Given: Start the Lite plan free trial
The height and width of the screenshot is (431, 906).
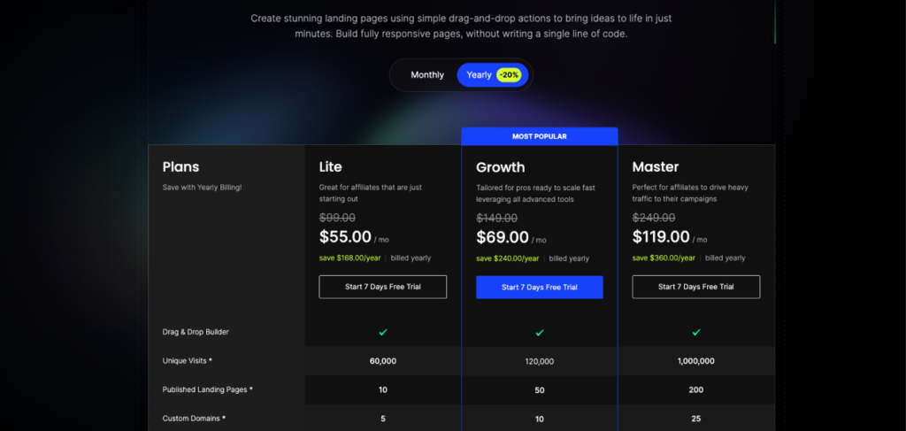Looking at the screenshot, I should (382, 287).
